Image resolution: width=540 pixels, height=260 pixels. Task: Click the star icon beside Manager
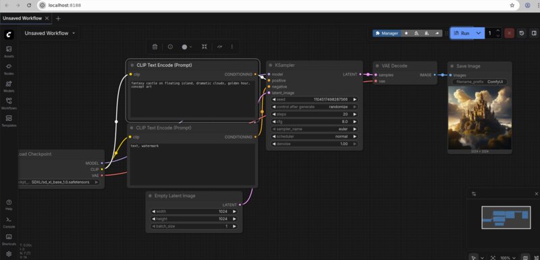[x=406, y=33]
